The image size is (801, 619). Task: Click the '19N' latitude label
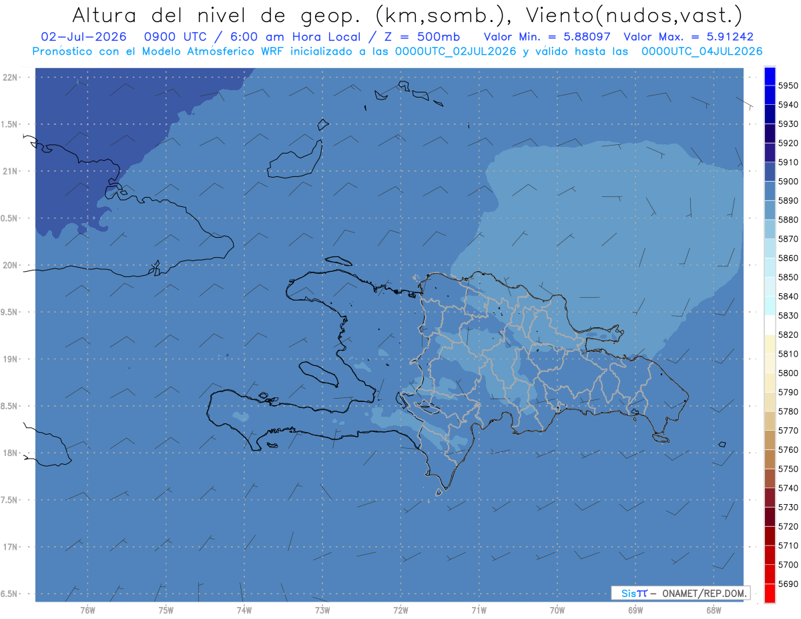(x=10, y=359)
